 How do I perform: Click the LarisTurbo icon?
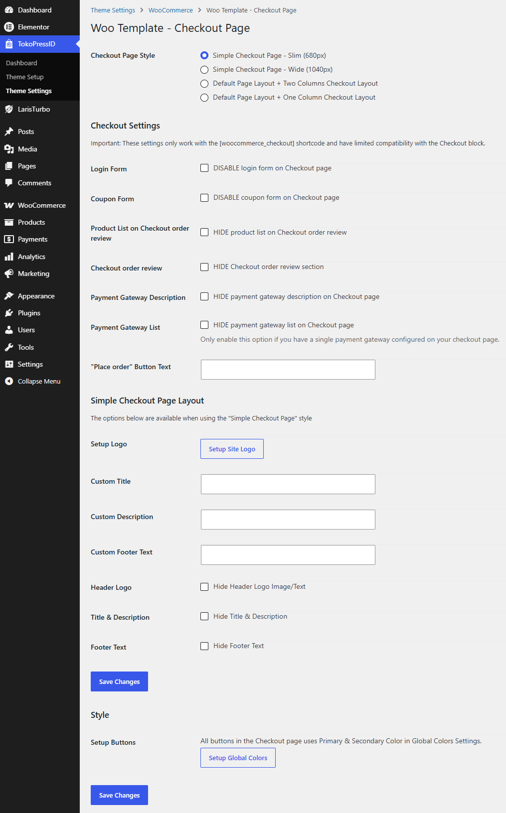tap(9, 109)
